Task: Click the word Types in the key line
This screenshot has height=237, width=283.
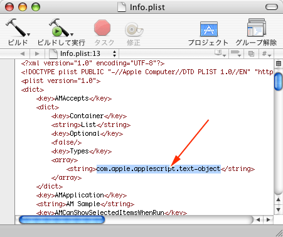Action: click(79, 151)
